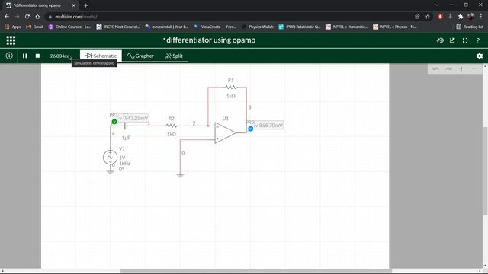Reload the browser page
The width and height of the screenshot is (488, 274).
point(27,17)
